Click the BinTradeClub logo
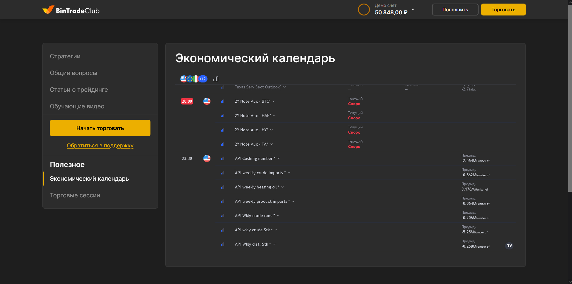 tap(70, 10)
